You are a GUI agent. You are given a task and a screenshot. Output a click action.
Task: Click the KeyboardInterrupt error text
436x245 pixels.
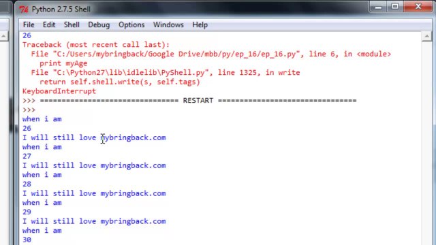[59, 91]
